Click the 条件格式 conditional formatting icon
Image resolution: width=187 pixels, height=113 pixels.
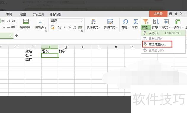[x=93, y=22]
